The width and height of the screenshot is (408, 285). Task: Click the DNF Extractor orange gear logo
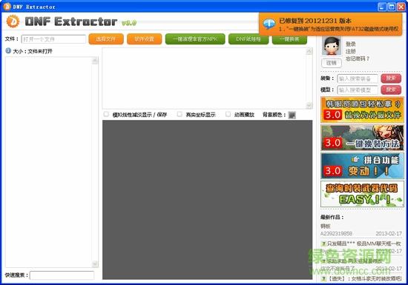(x=13, y=21)
